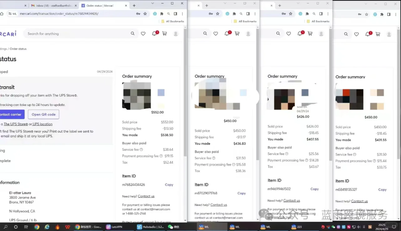401x231 pixels.
Task: Click the search icon in the m87029071768 order window
Action: [205, 33]
